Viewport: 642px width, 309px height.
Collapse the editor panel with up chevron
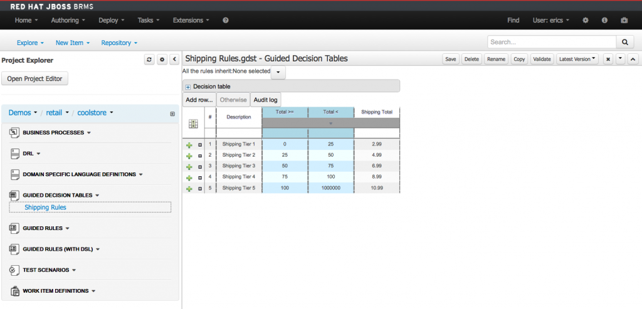click(633, 60)
